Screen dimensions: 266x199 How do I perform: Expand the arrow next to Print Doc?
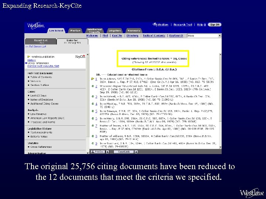(108, 152)
